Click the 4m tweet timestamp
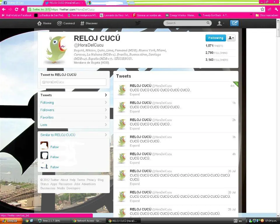 click(x=232, y=86)
